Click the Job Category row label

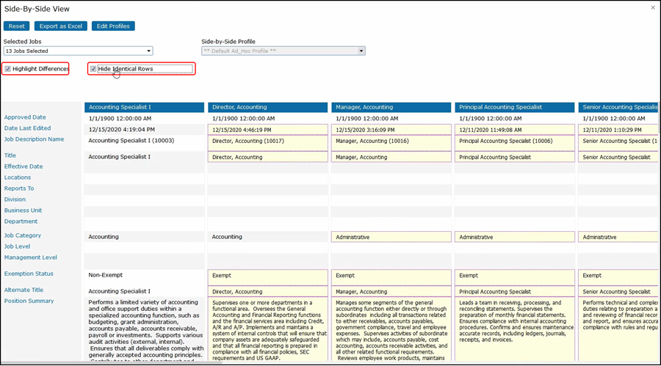23,235
